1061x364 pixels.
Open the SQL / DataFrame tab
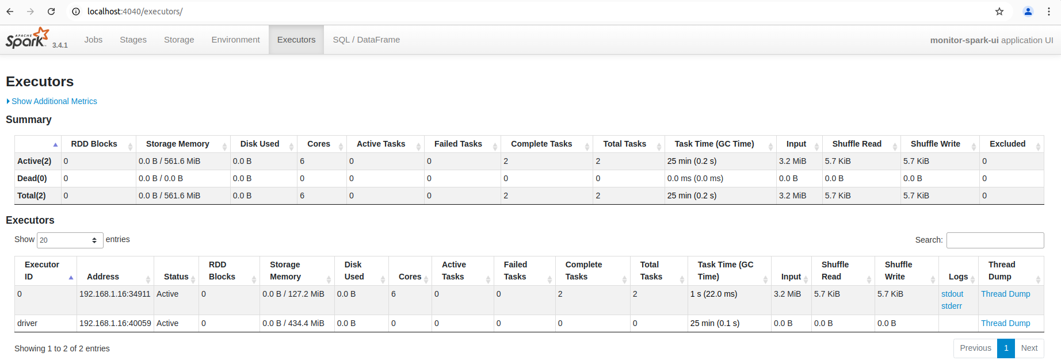(x=366, y=40)
